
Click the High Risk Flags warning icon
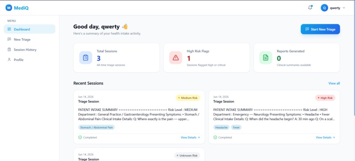pyautogui.click(x=176, y=58)
